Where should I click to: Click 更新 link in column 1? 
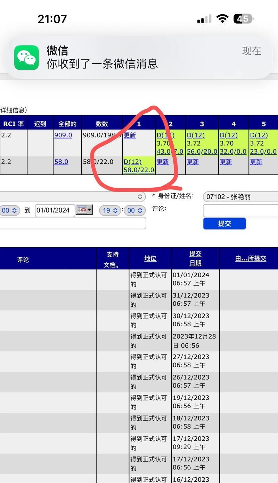[130, 135]
